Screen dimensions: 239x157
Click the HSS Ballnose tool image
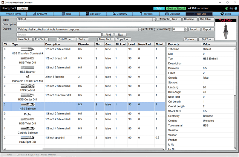[x=27, y=104]
